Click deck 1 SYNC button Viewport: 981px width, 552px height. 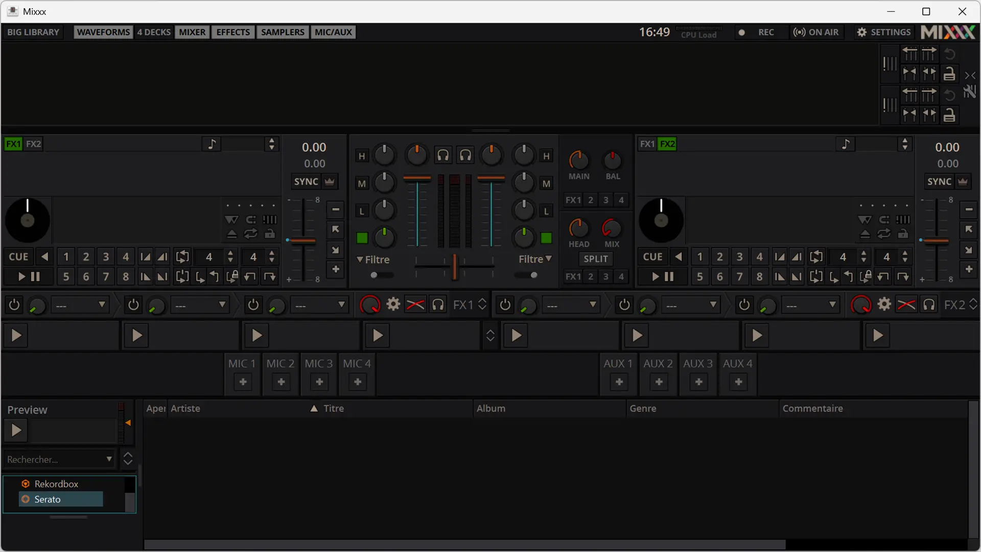306,181
